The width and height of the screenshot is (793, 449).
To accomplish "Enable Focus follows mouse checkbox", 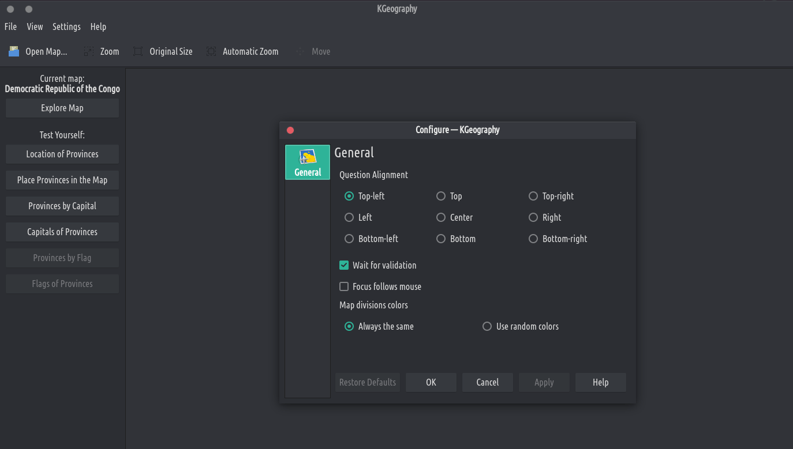I will 344,286.
